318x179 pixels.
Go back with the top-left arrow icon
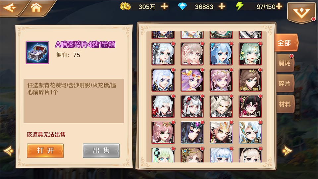point(10,8)
